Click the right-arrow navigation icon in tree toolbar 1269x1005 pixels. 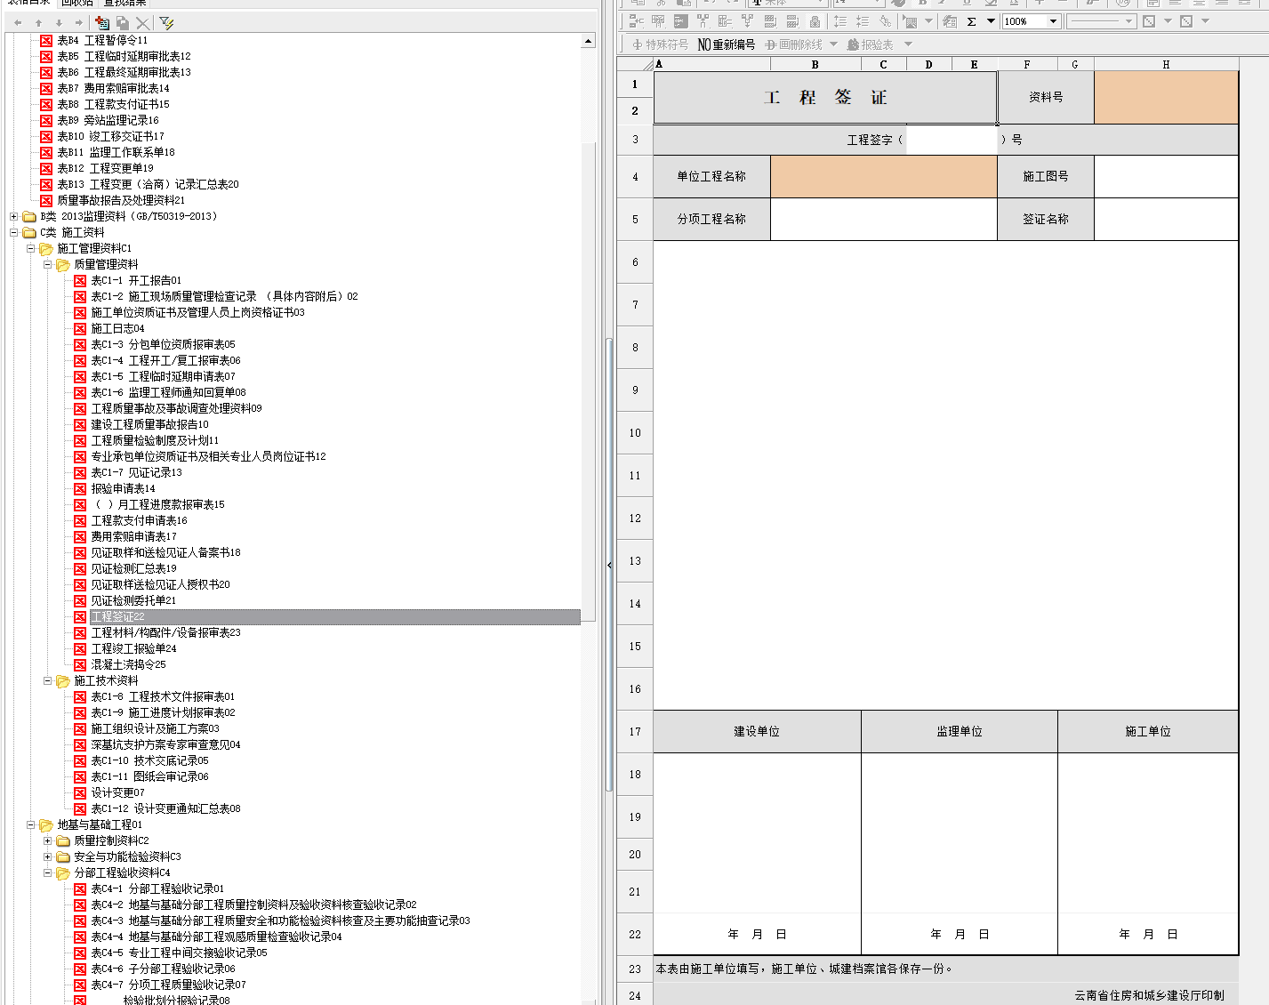point(79,23)
